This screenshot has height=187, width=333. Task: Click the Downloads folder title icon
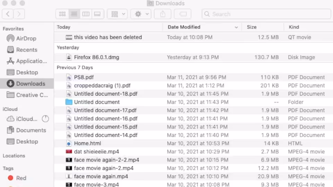150,3
